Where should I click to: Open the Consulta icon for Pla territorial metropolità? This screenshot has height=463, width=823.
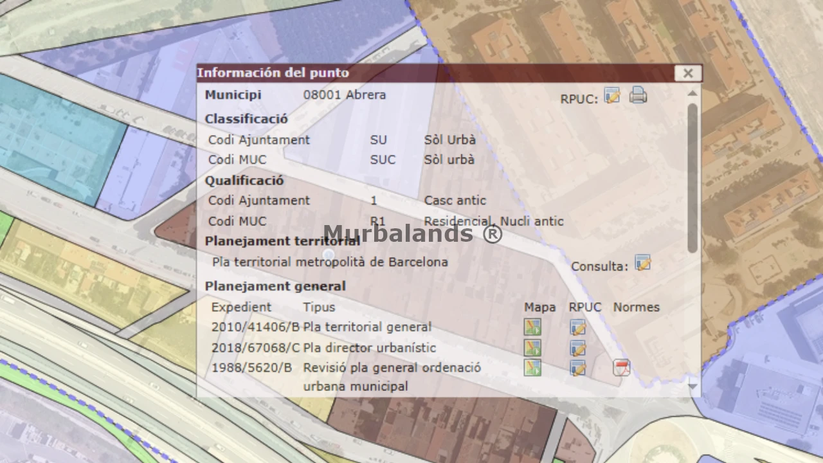(x=642, y=262)
